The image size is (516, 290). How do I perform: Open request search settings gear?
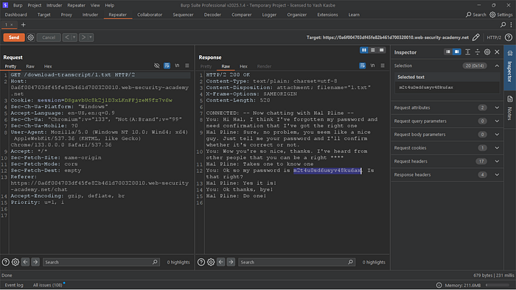click(15, 262)
